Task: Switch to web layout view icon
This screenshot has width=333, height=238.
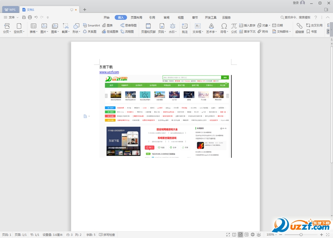Action: click(252, 235)
